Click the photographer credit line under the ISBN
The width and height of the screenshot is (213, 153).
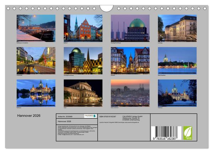click(119, 122)
